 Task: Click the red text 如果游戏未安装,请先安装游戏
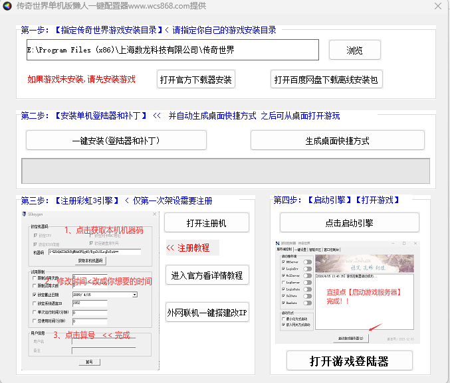tap(82, 79)
